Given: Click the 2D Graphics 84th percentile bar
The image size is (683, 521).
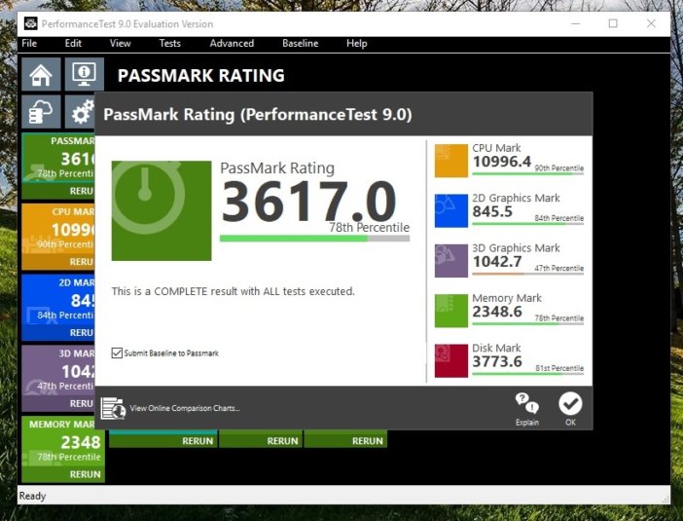Looking at the screenshot, I should [528, 224].
